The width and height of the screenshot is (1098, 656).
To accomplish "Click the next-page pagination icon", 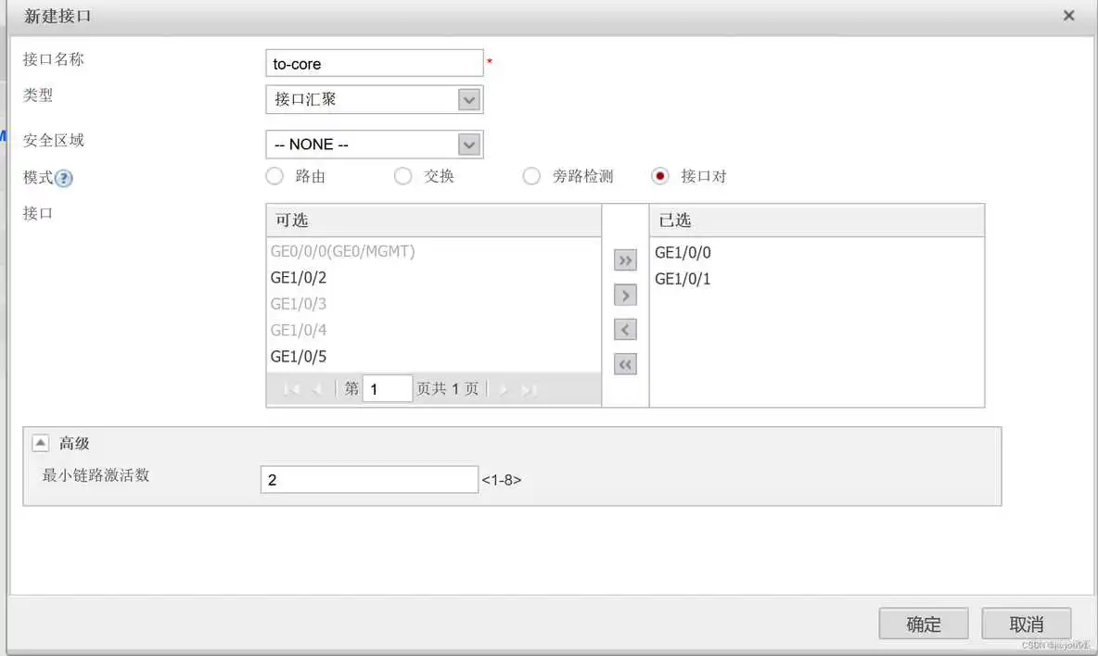I will pyautogui.click(x=502, y=388).
